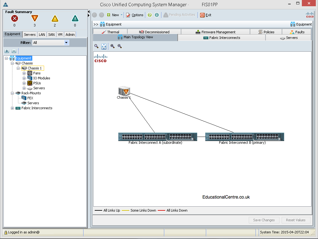Select Equipment in the tree

[x=23, y=58]
